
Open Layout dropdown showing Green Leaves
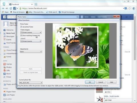(31, 41)
